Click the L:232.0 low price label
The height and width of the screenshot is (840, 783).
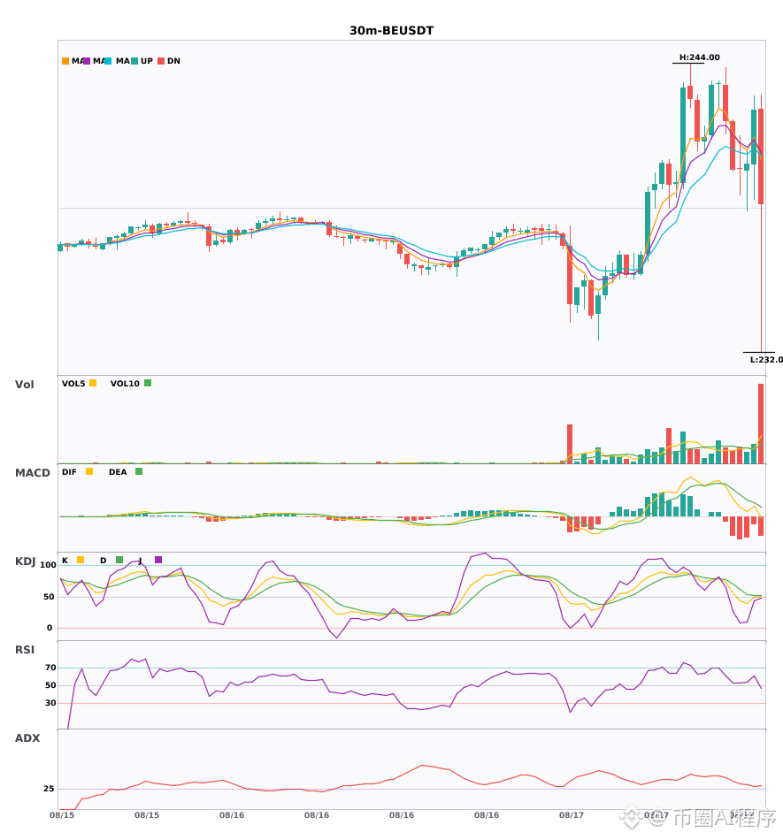[766, 360]
